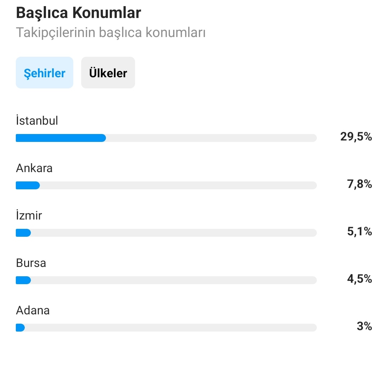
Task: Click the 5,1% percentage value
Action: (x=360, y=232)
